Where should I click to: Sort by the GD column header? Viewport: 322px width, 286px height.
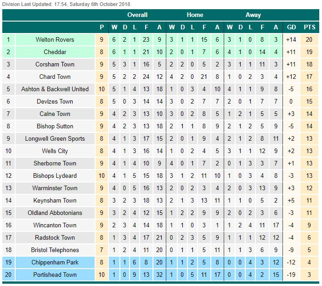point(291,27)
